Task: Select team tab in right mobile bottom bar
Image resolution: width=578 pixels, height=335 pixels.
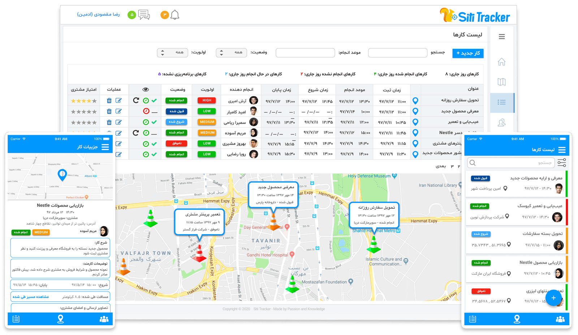Action: [x=560, y=319]
